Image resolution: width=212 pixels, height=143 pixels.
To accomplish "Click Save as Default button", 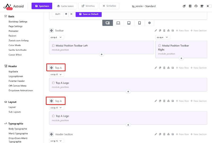I will pyautogui.click(x=89, y=14).
